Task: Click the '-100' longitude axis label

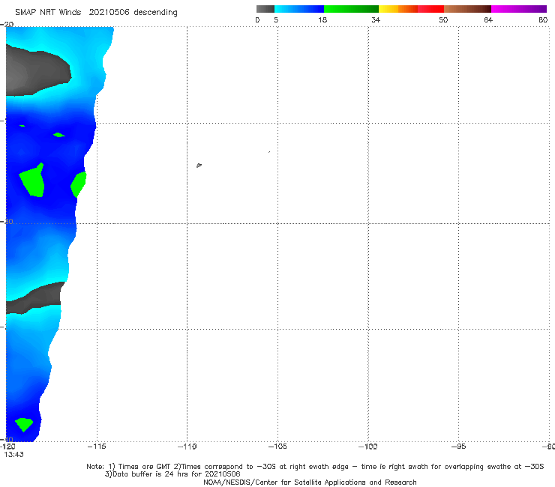Action: tap(368, 447)
